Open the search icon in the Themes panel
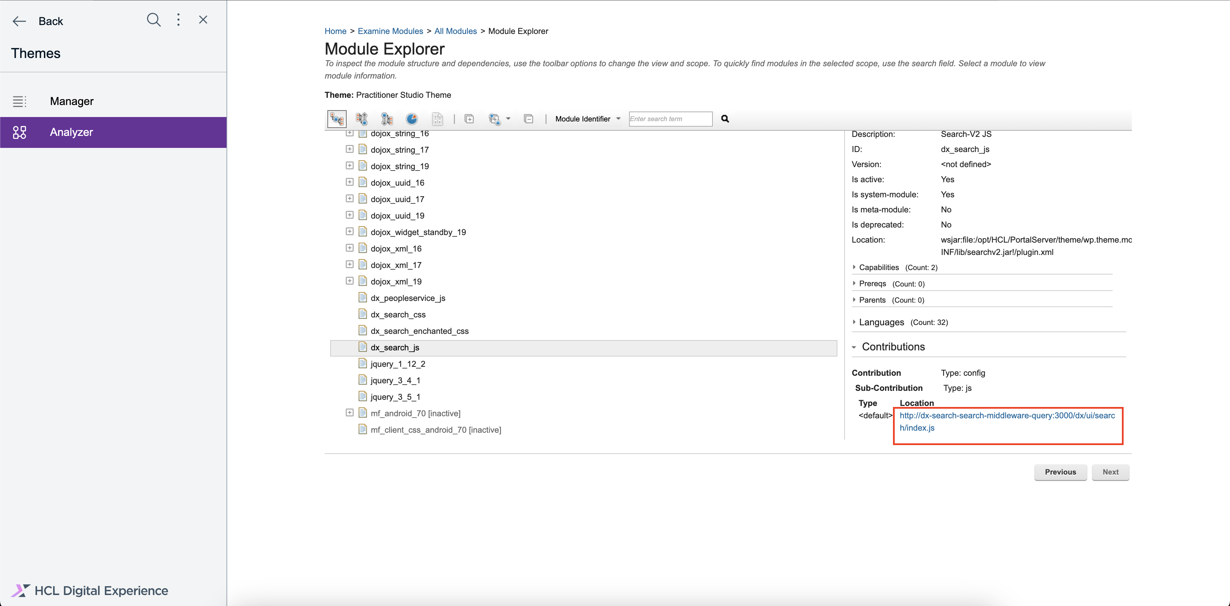 (153, 20)
